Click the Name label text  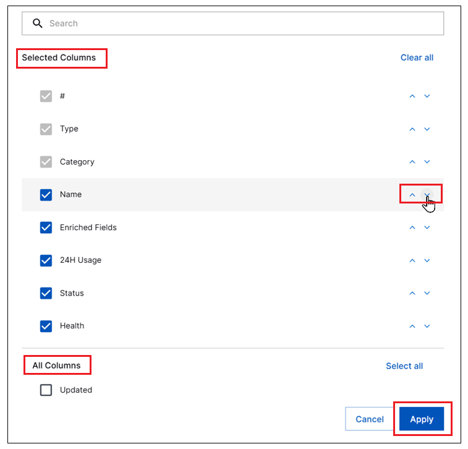coord(70,194)
